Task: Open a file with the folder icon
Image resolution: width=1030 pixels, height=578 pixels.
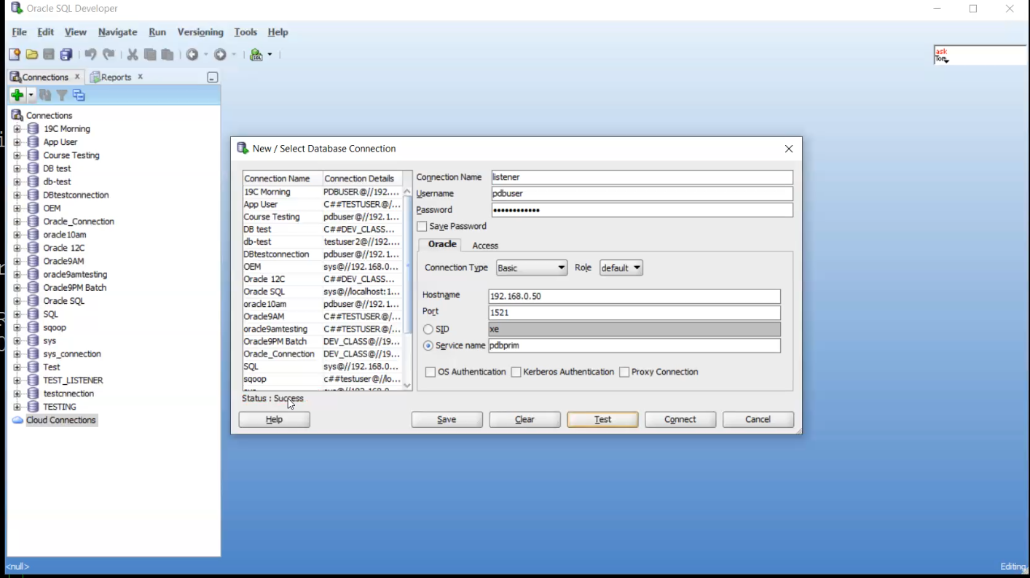Action: pyautogui.click(x=32, y=55)
